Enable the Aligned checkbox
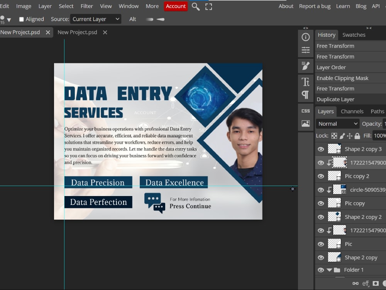Screen dimensions: 386x290 tap(21, 19)
